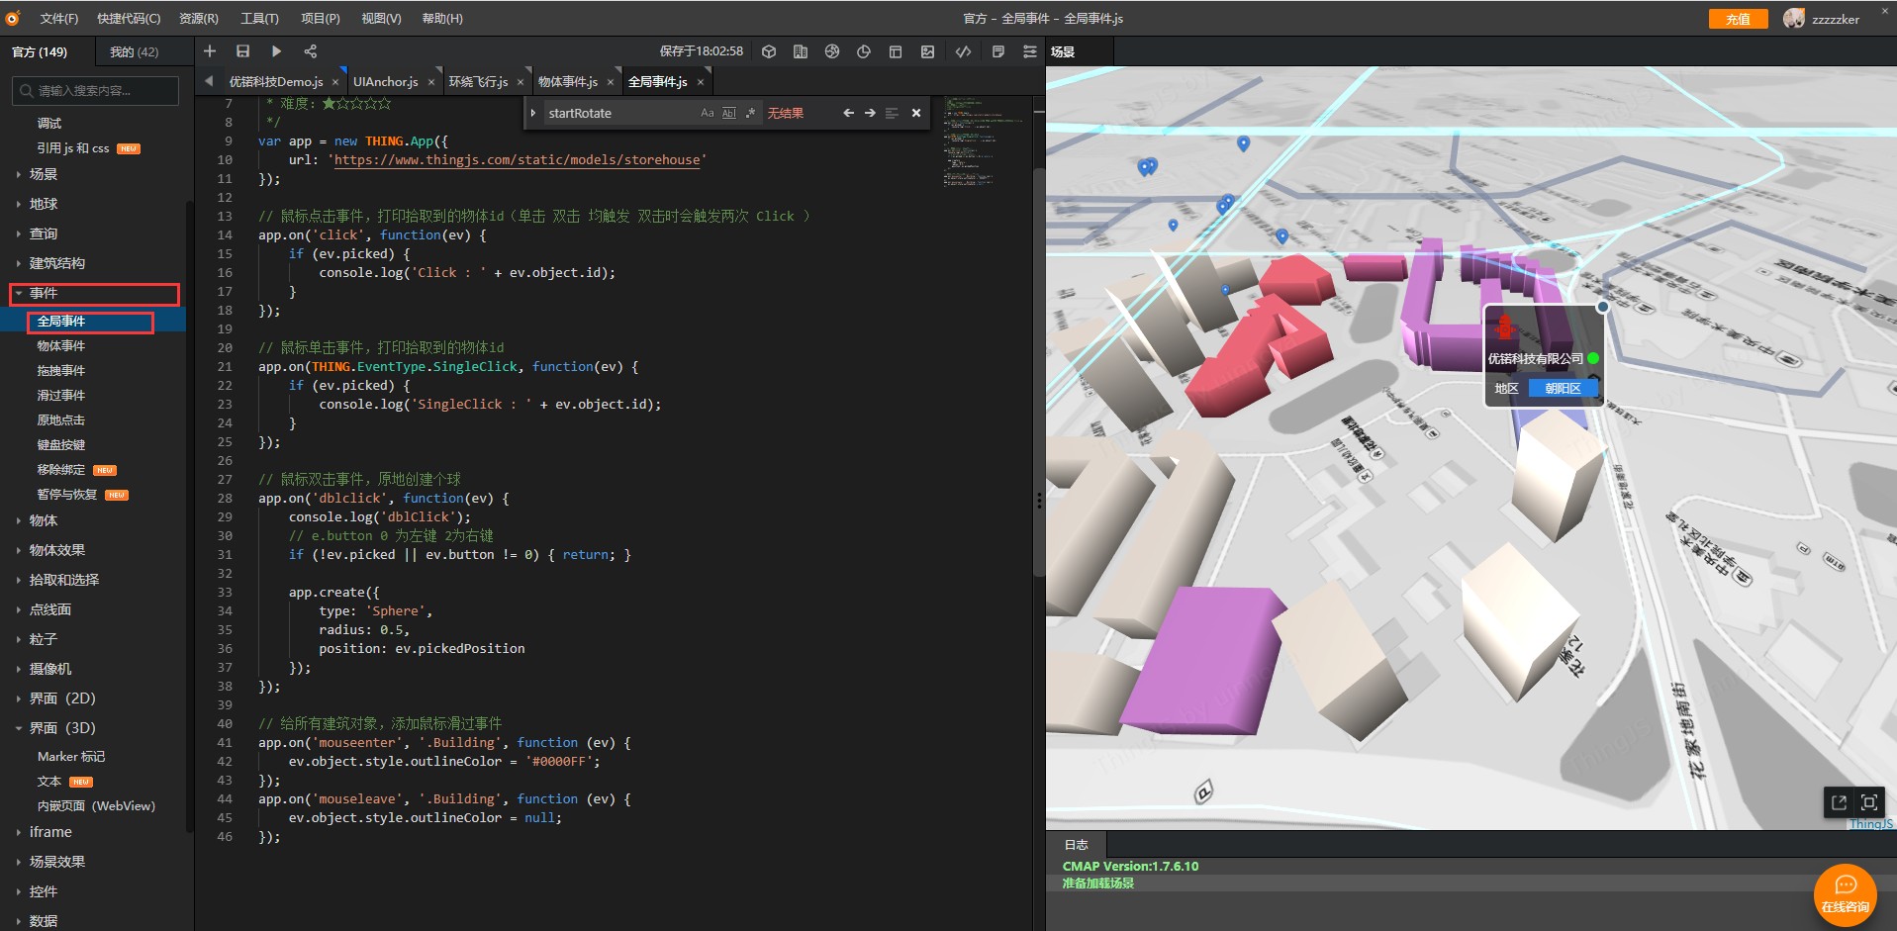This screenshot has width=1897, height=931.
Task: Create a new file with the plus icon
Action: point(210,51)
